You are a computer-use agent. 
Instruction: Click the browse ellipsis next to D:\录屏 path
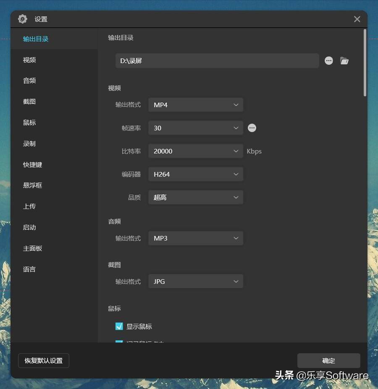coord(329,61)
